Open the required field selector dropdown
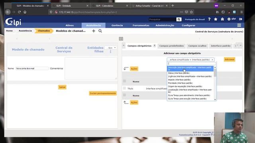Viewport: 255px width, 143px height. 190,60
